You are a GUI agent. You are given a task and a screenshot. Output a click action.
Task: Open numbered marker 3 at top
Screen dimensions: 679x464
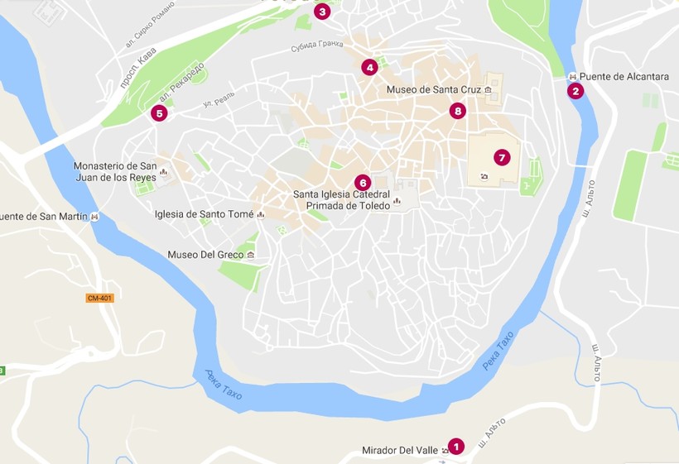click(x=322, y=12)
